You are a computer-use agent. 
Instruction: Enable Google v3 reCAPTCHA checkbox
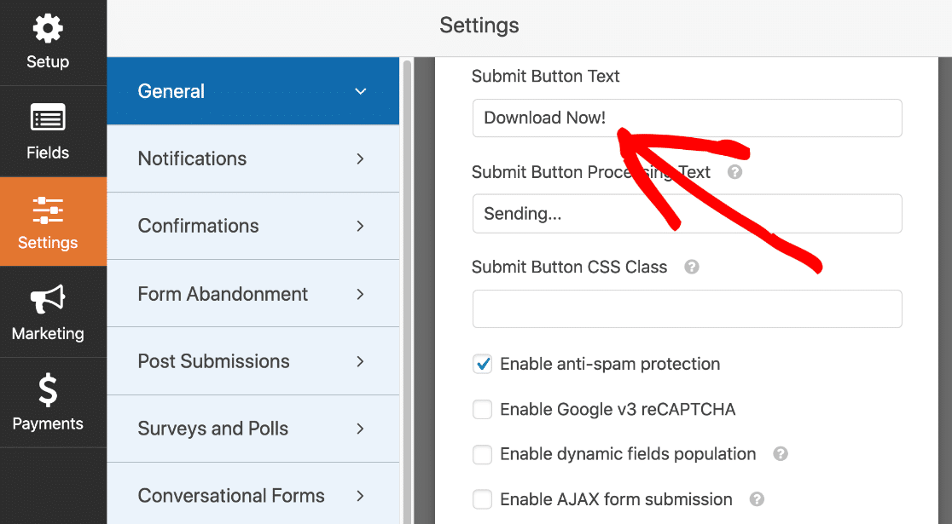tap(483, 410)
